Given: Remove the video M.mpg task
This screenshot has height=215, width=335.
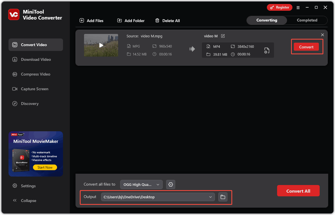Looking at the screenshot, I should [323, 35].
